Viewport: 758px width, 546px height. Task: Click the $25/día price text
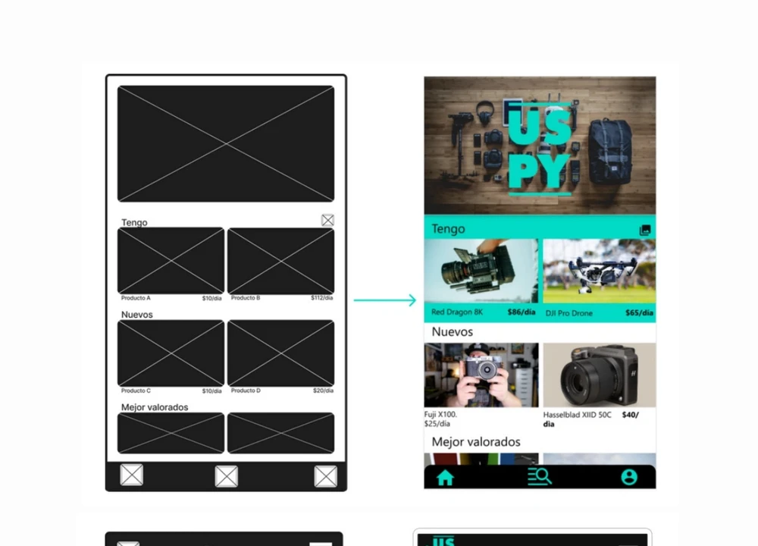[x=437, y=424]
